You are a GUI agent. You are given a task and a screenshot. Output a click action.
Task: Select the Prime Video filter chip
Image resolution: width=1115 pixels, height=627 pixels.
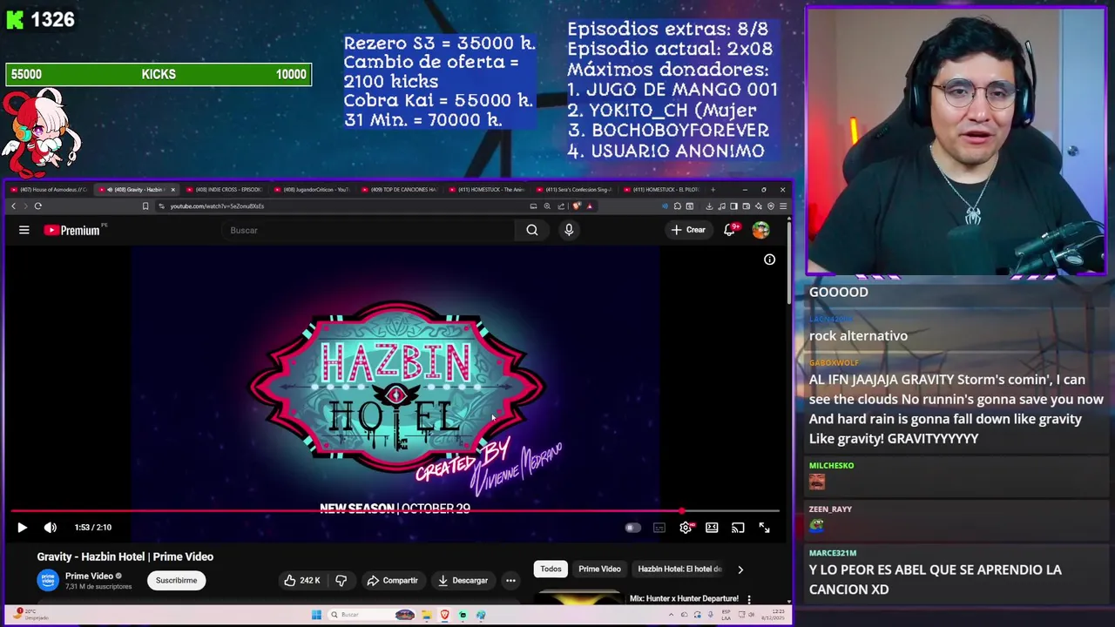point(599,569)
